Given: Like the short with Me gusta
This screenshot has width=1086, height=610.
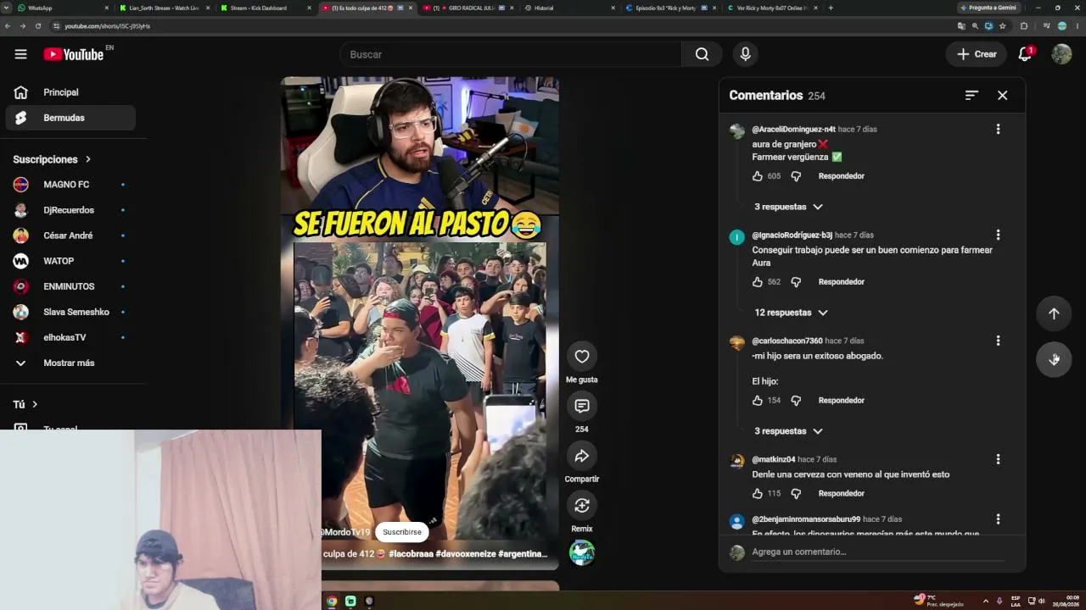Looking at the screenshot, I should [582, 357].
